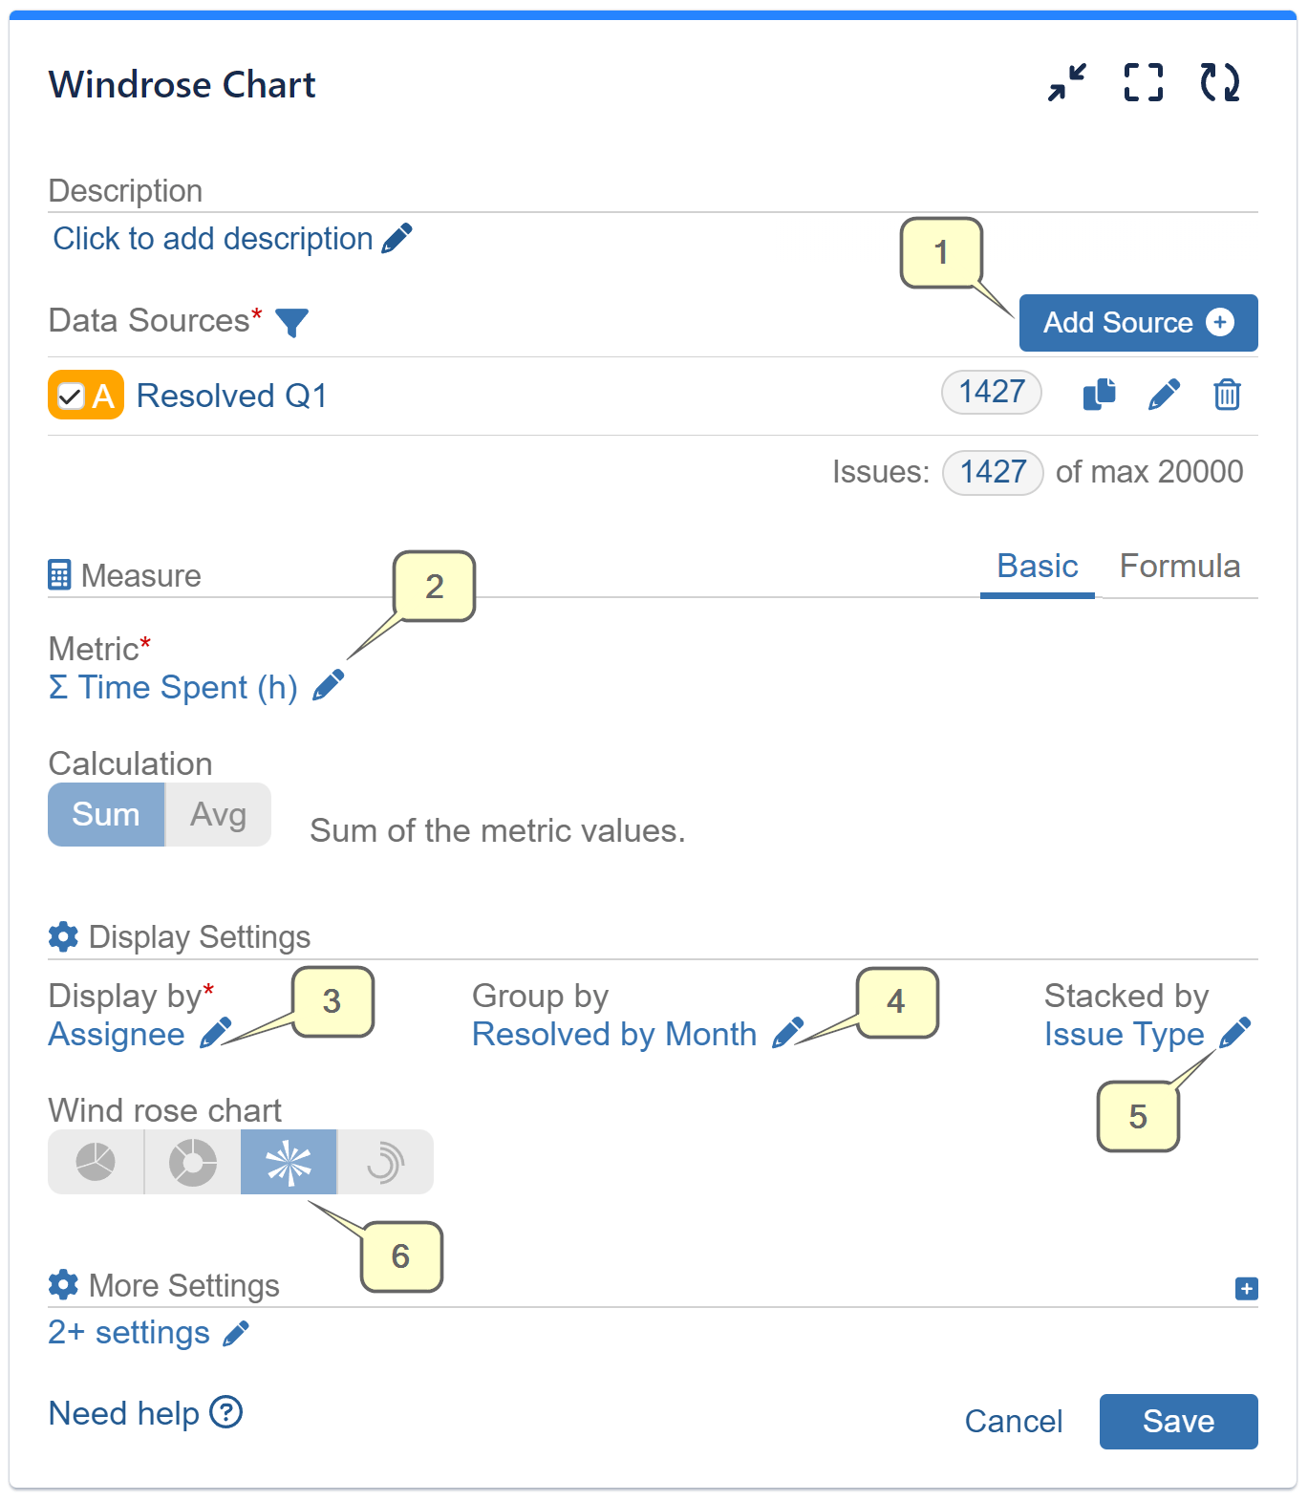Edit the Metric Time Spent selection
Viewport: 1308px width, 1502px height.
[329, 684]
